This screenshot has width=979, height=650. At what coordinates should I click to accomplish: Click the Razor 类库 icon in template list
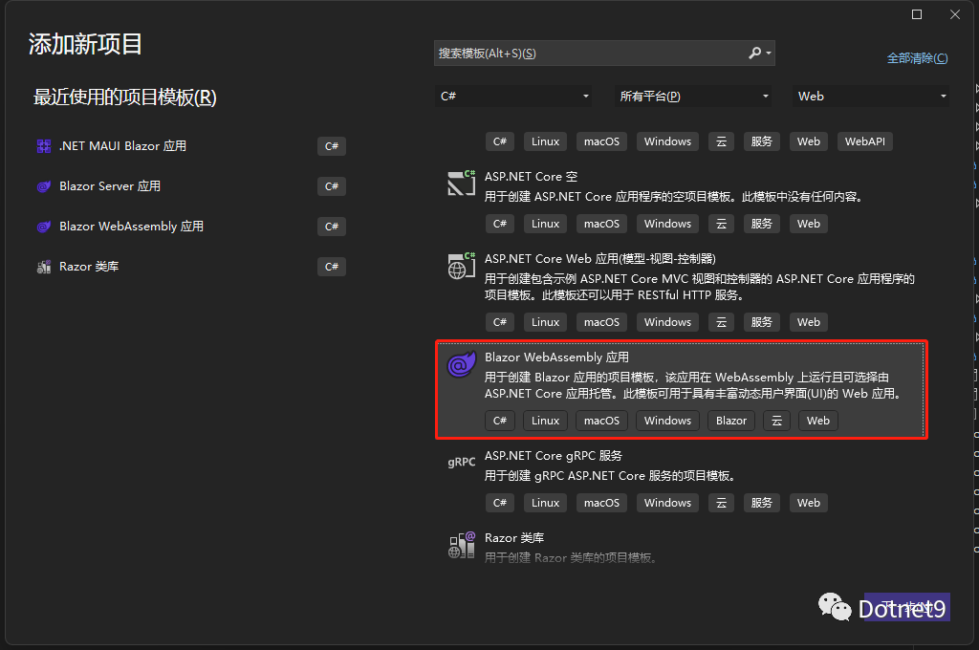[462, 545]
